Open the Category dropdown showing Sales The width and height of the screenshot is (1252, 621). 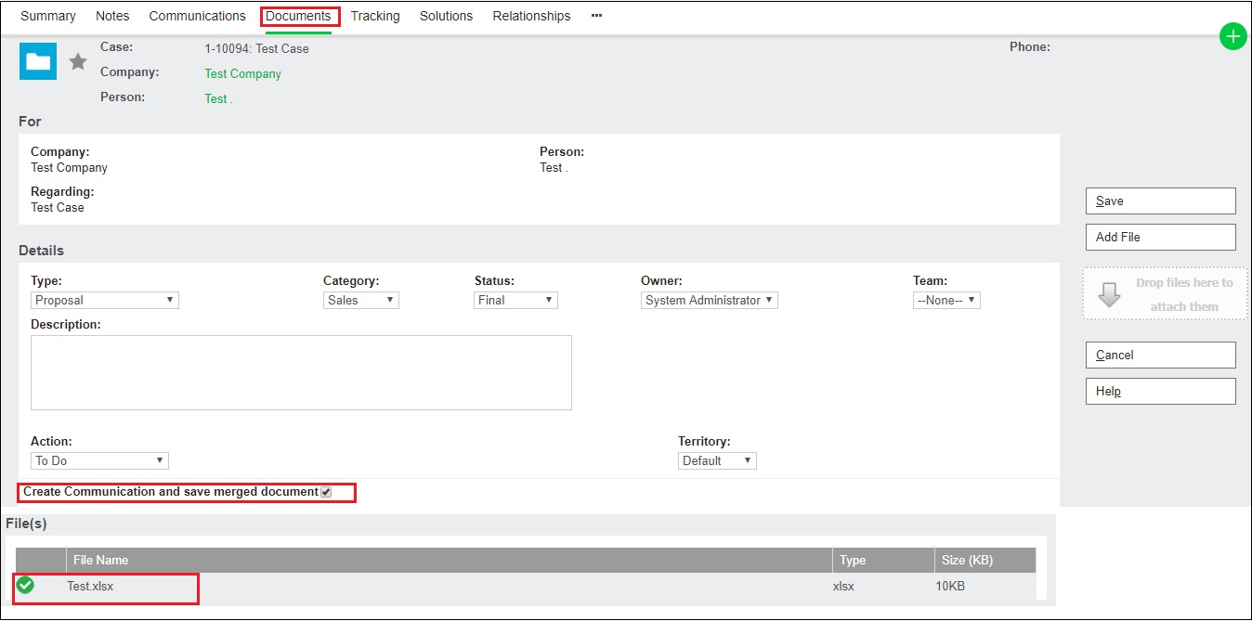361,301
